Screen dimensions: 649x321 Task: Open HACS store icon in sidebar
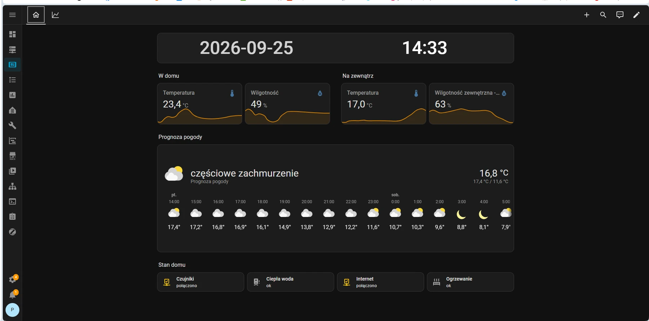point(12,156)
